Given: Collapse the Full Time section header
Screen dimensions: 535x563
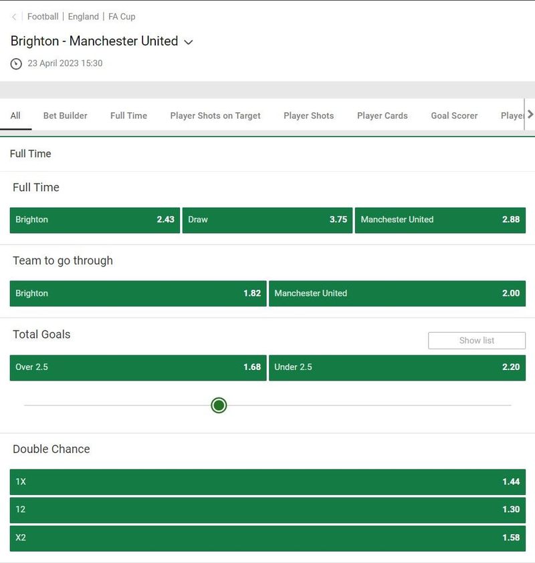Looking at the screenshot, I should tap(267, 154).
